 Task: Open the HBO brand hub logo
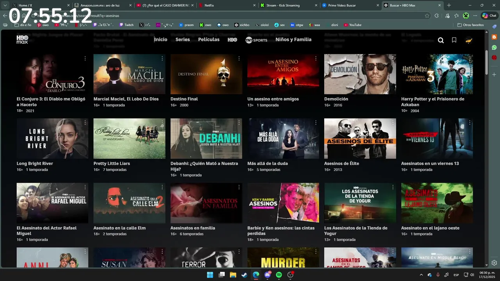(232, 40)
